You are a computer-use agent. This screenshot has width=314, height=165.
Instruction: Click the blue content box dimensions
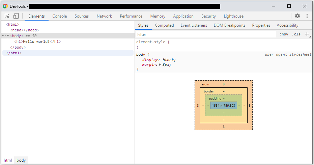pyautogui.click(x=223, y=105)
